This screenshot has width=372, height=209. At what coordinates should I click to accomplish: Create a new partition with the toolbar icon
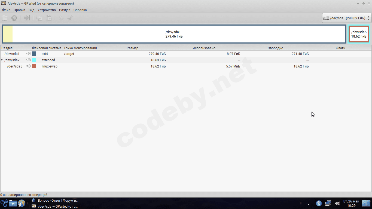click(x=4, y=18)
